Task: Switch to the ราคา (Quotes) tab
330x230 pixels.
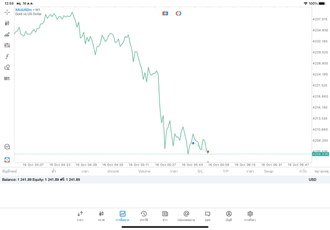Action: [80, 216]
